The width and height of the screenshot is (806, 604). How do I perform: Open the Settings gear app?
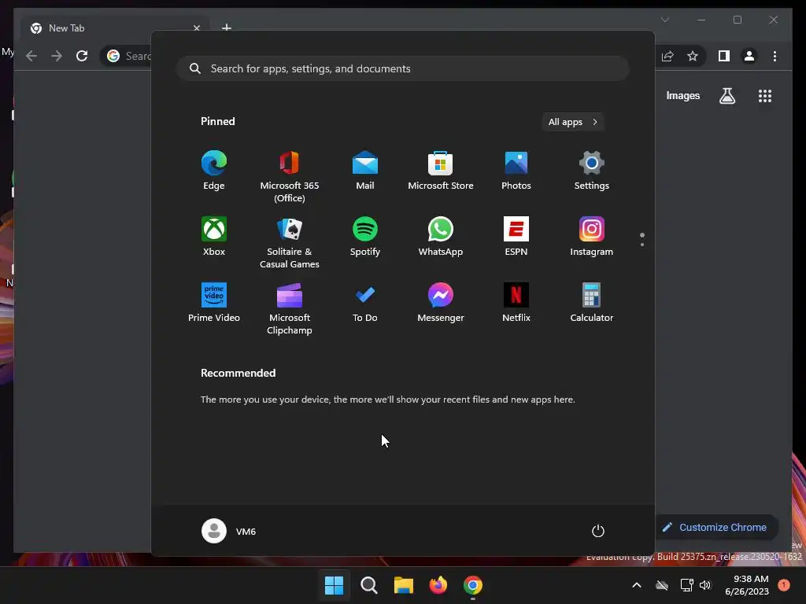[592, 171]
